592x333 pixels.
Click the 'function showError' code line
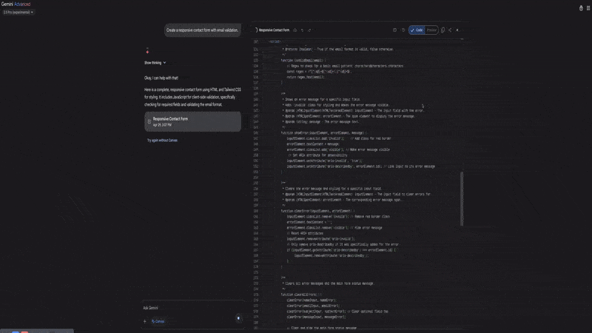coord(323,133)
